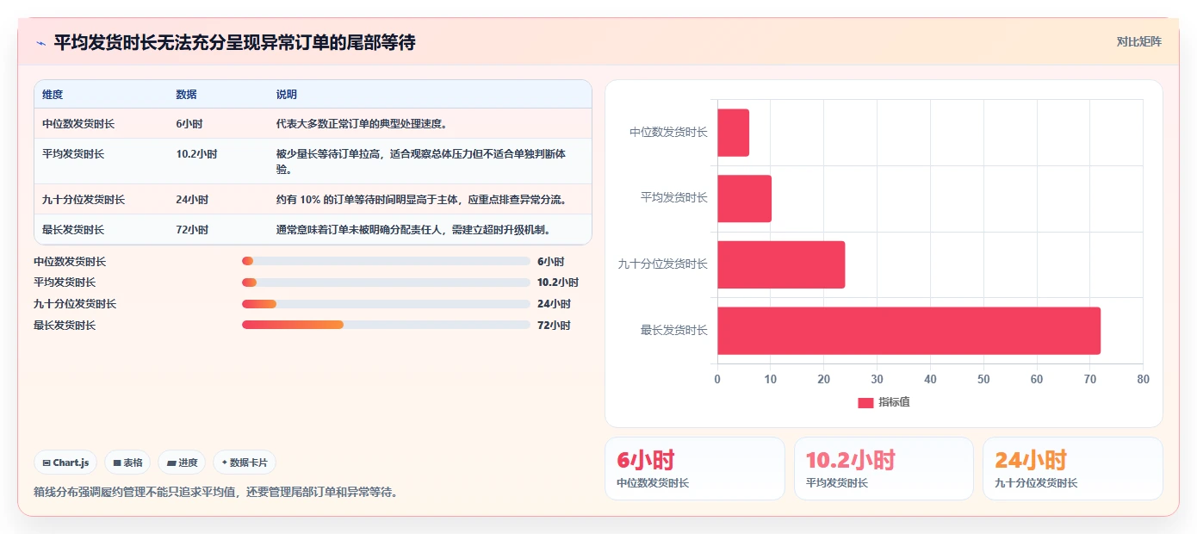
Task: Click the 最长发货时长 chart axis label
Action: pyautogui.click(x=673, y=331)
